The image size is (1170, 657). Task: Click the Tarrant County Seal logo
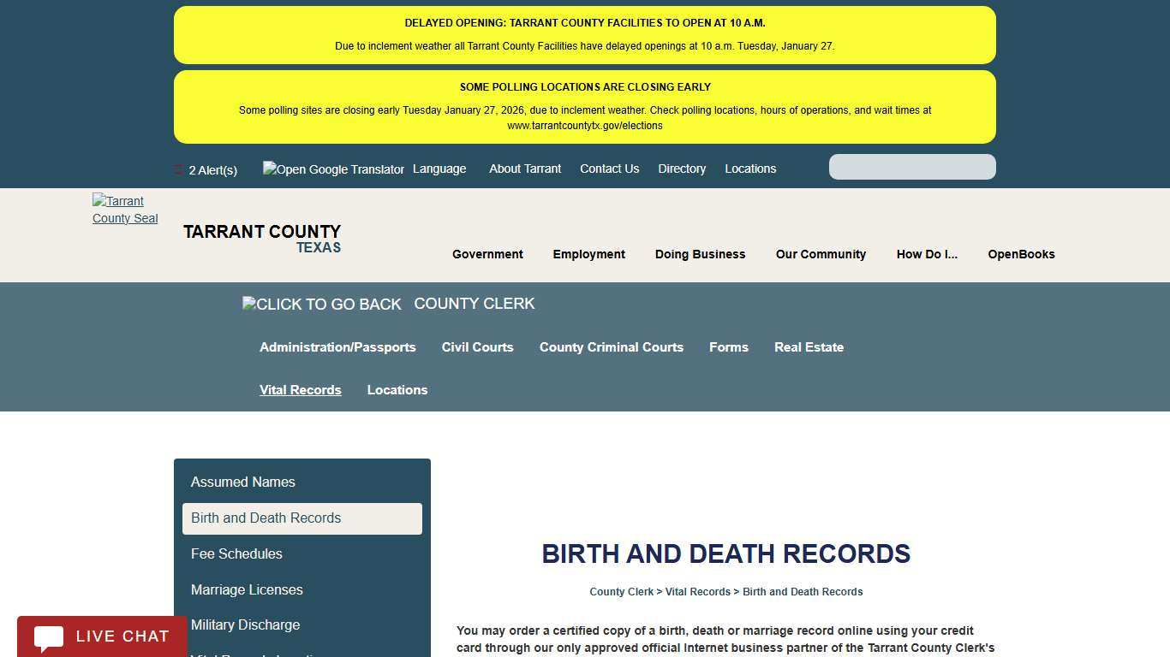(125, 210)
